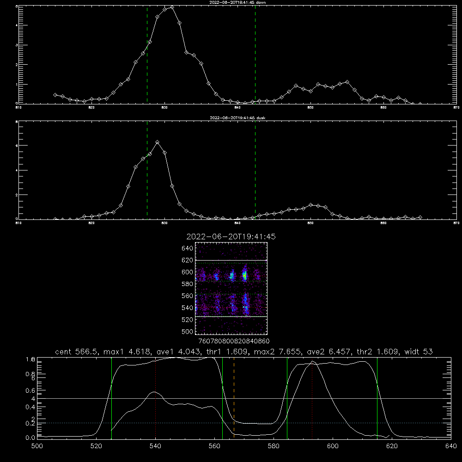The width and height of the screenshot is (462, 462).
Task: Click the left green dashed line in the dawn plot
Action: point(147,55)
